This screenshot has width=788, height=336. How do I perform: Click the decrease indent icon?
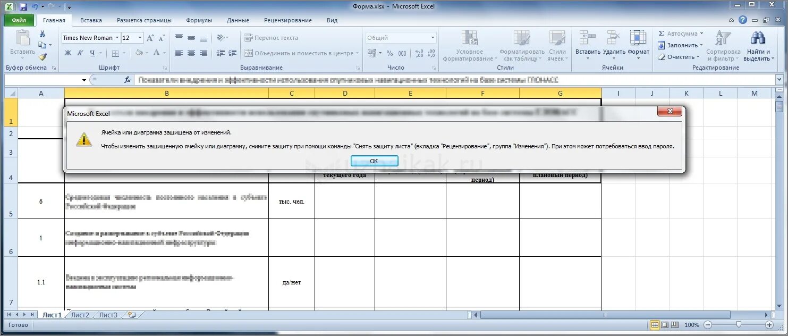pyautogui.click(x=221, y=53)
